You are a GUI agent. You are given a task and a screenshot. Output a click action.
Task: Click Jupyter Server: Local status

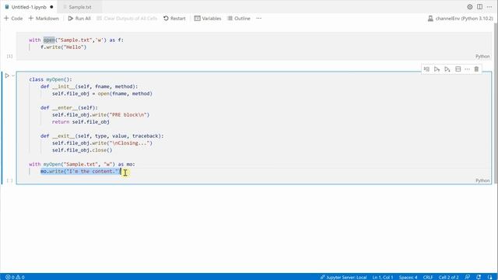(x=344, y=277)
